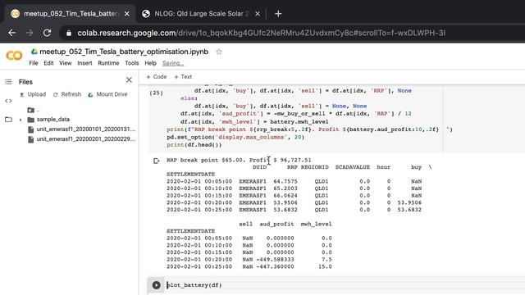Click the Files panel heading
This screenshot has width=525, height=295.
pyautogui.click(x=25, y=82)
